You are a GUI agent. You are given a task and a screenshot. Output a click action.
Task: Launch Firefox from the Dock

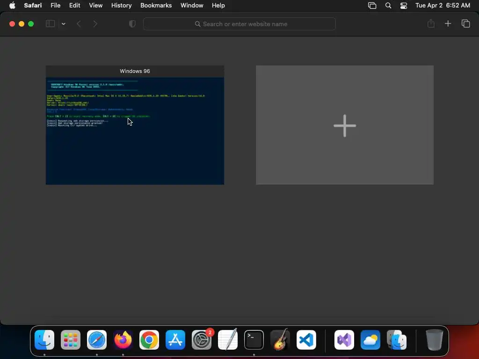(x=123, y=339)
